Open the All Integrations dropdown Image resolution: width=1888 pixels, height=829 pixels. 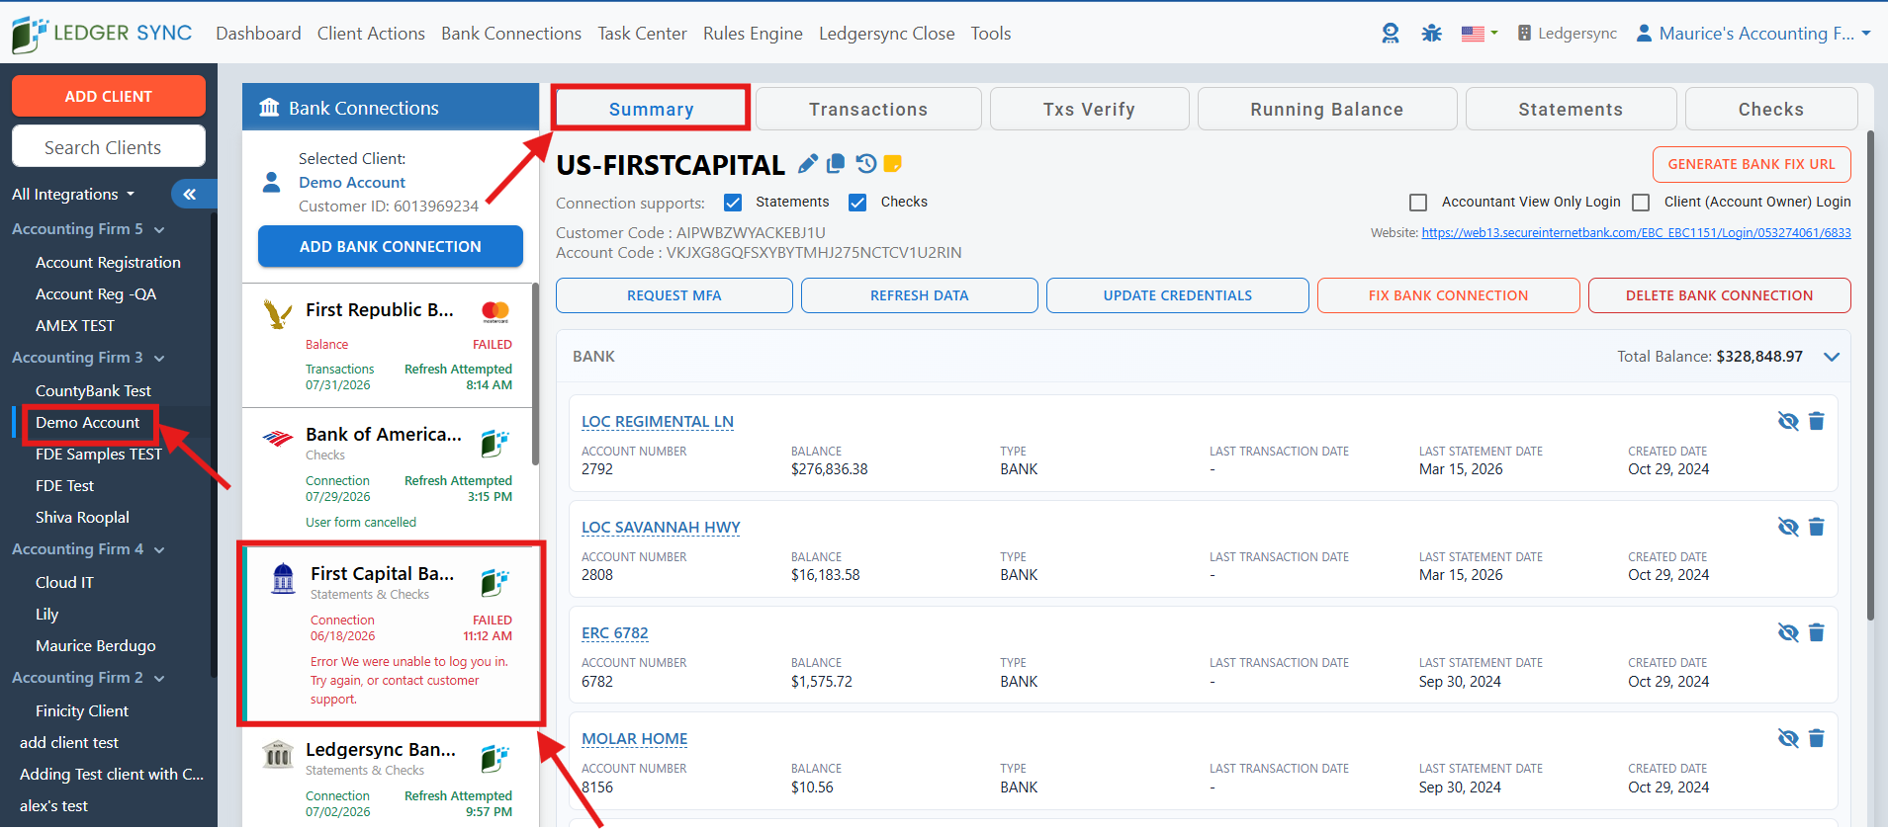(73, 195)
